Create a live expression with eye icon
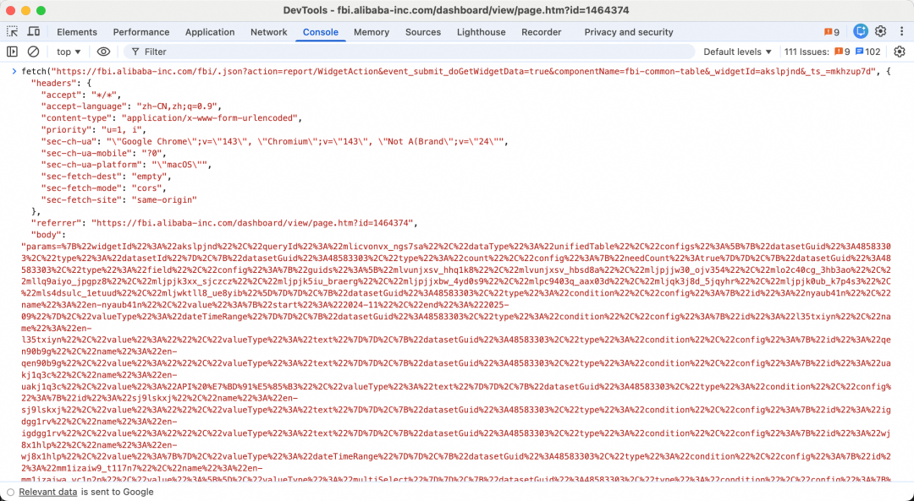Screen dimensions: 914x501 [x=103, y=52]
